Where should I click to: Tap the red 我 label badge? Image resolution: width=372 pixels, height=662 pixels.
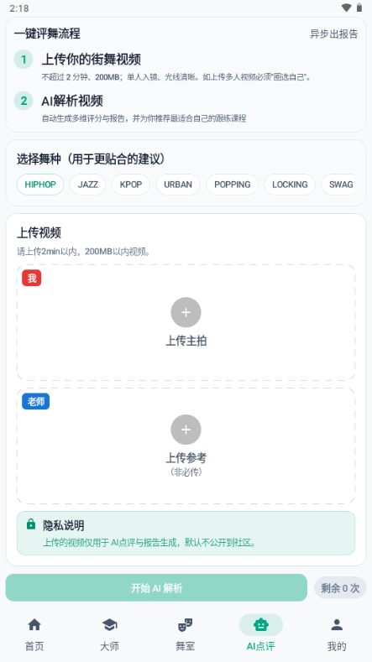click(32, 278)
